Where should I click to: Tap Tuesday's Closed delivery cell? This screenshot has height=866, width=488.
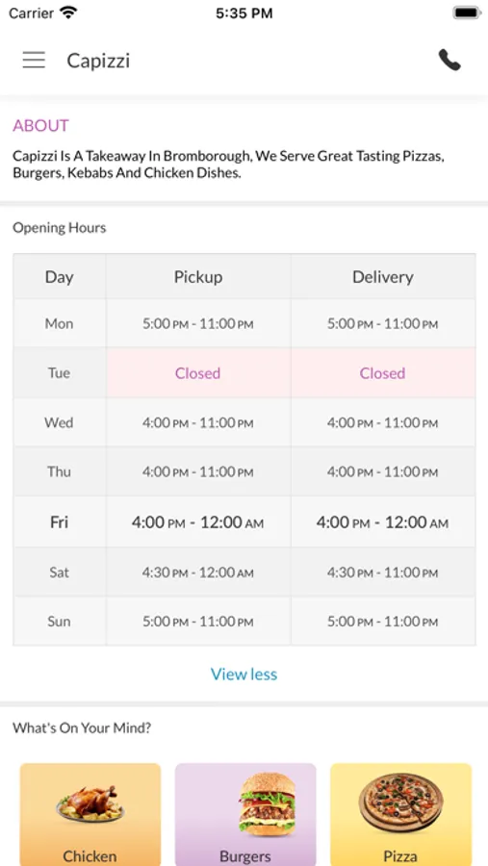383,372
